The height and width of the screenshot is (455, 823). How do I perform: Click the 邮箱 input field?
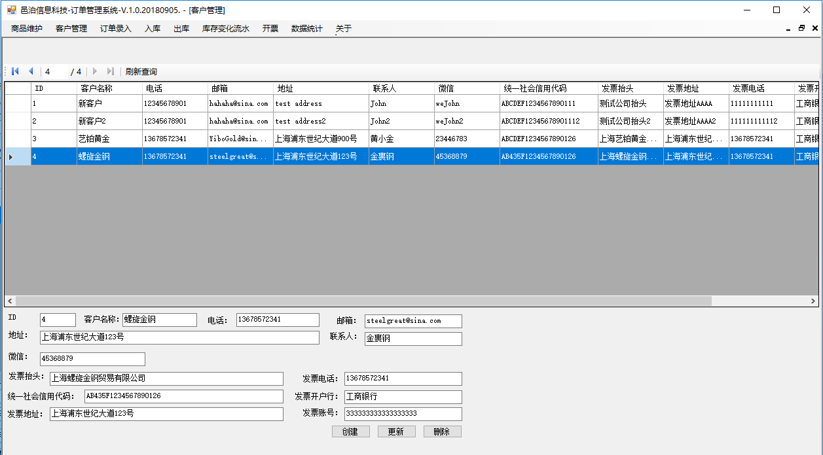[x=413, y=321]
